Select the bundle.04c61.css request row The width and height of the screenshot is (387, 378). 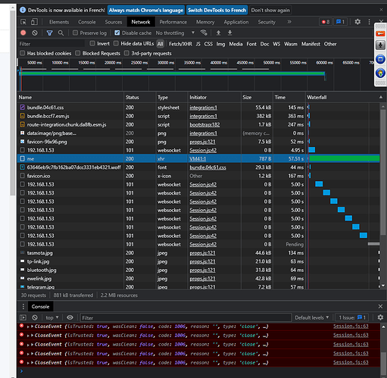pyautogui.click(x=198, y=108)
